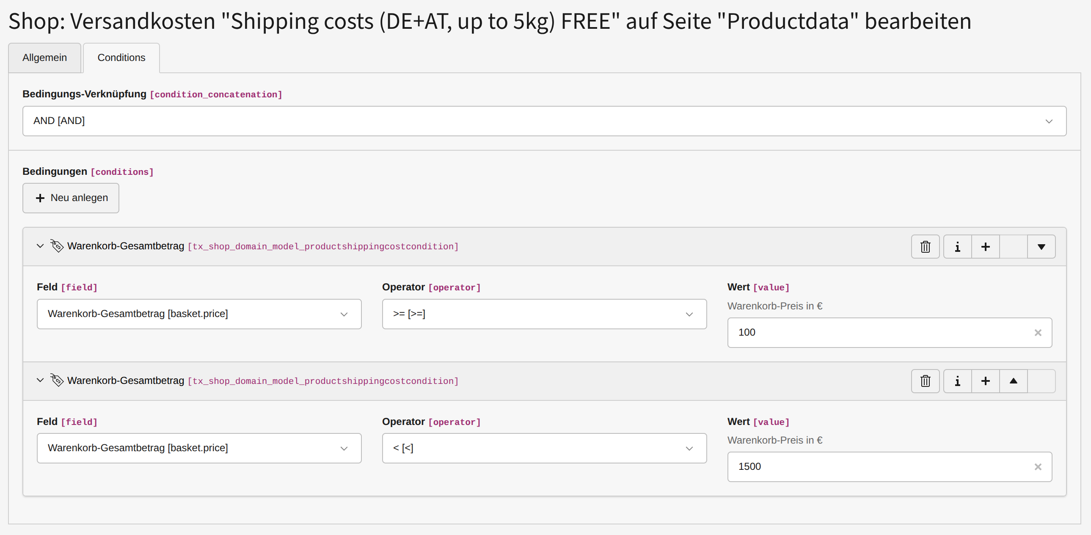Switch to the Allgemein tab

click(x=44, y=58)
